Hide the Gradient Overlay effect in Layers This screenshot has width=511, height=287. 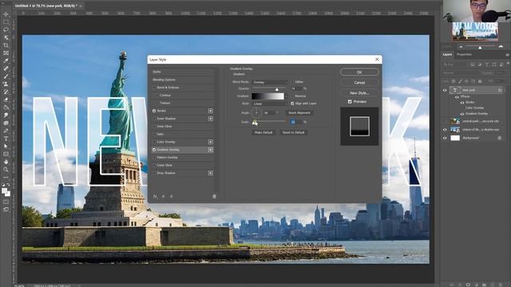(x=462, y=114)
